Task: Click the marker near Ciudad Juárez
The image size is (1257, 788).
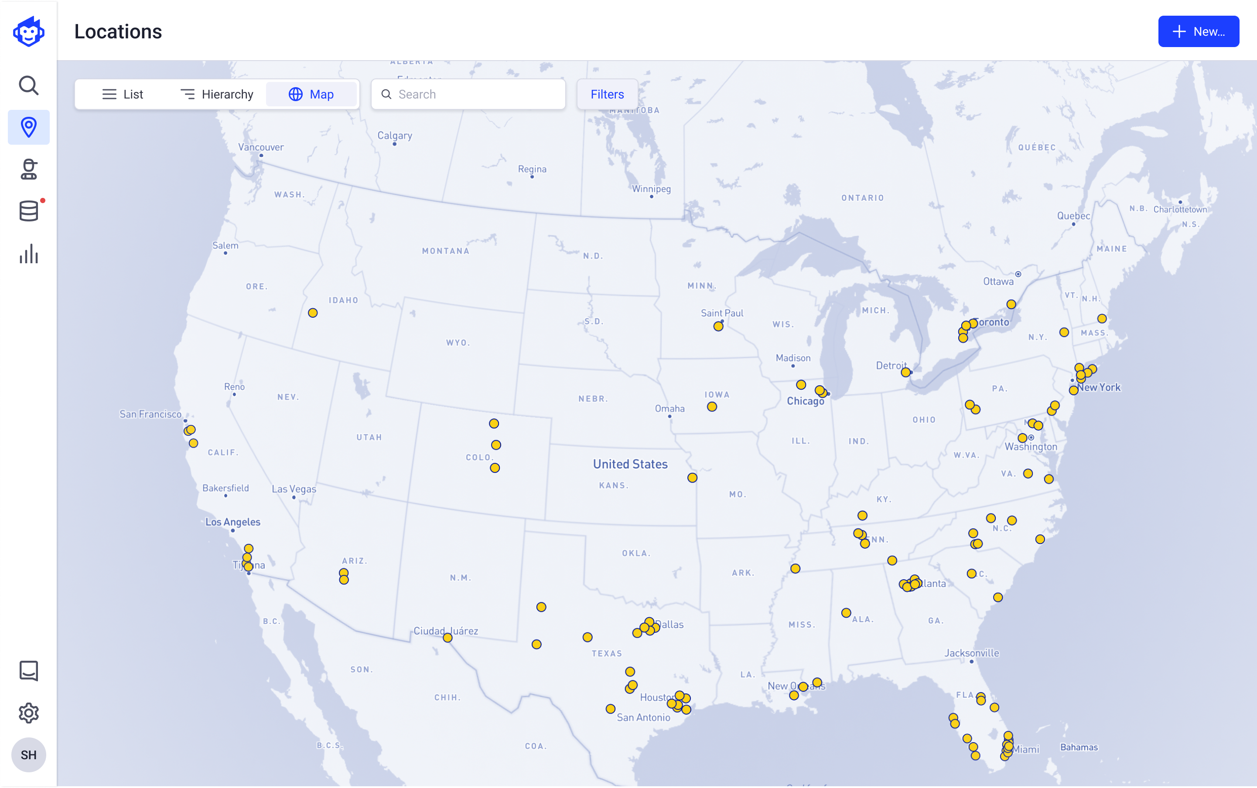Action: point(447,639)
